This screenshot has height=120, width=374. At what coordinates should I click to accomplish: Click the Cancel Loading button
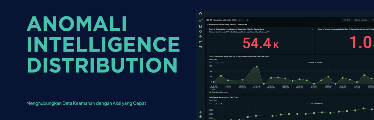pos(361,20)
